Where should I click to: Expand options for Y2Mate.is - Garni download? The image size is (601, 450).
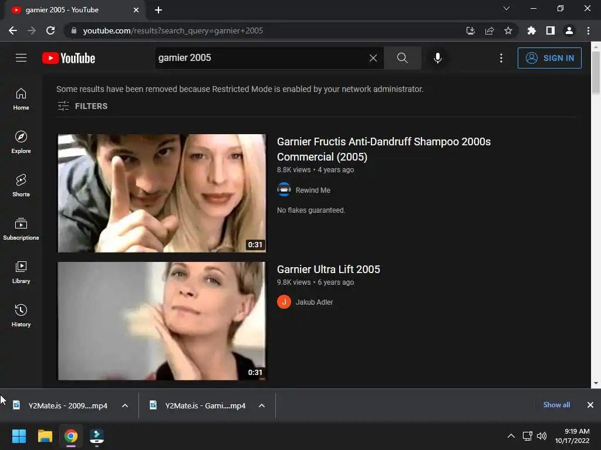coord(262,405)
